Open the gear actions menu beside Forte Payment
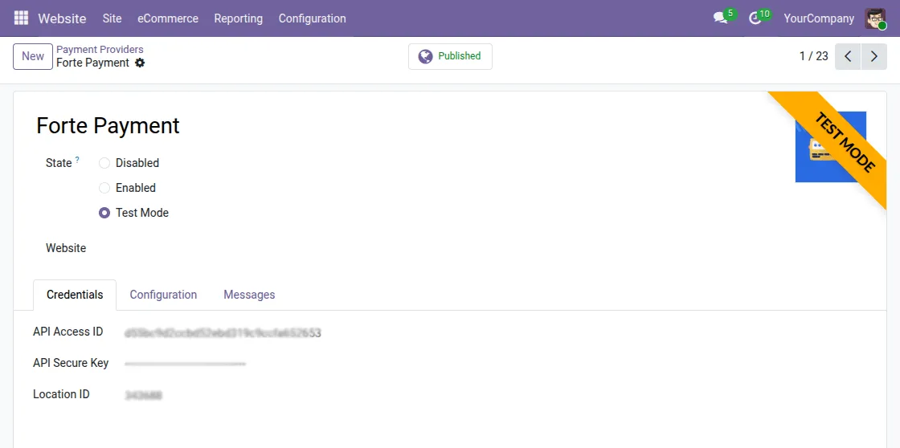The image size is (900, 448). [140, 63]
